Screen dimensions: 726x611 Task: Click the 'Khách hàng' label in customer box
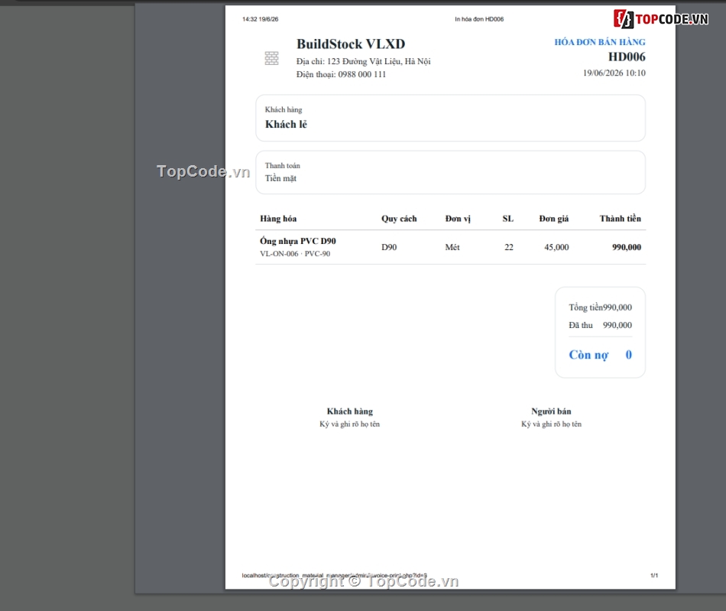coord(284,110)
